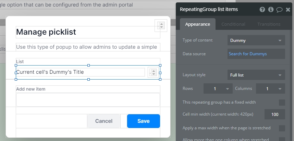Toggle Apply a max width checkbox
The width and height of the screenshot is (294, 141).
pos(282,128)
